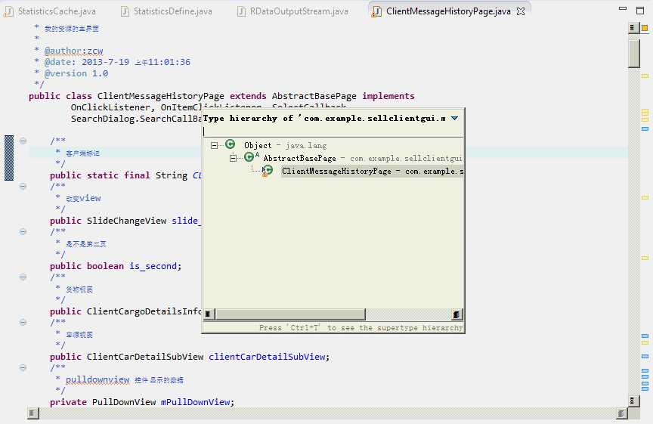Click AbstractBasePage in the extends clause
Image resolution: width=653 pixels, height=424 pixels.
tap(314, 96)
